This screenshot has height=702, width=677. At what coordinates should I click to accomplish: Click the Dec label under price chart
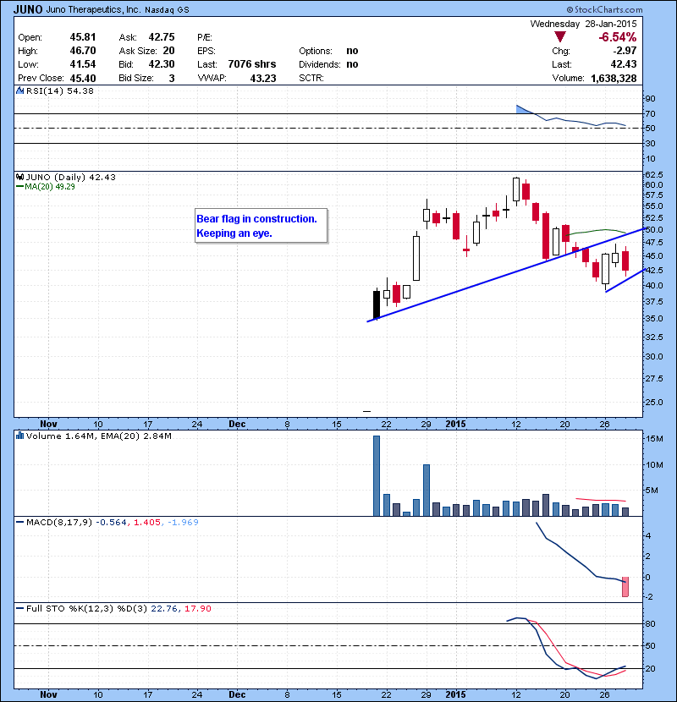[x=237, y=424]
